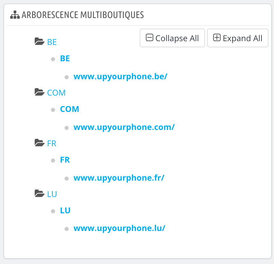Click the open folder icon beside FR group
The image size is (274, 264).
click(39, 143)
